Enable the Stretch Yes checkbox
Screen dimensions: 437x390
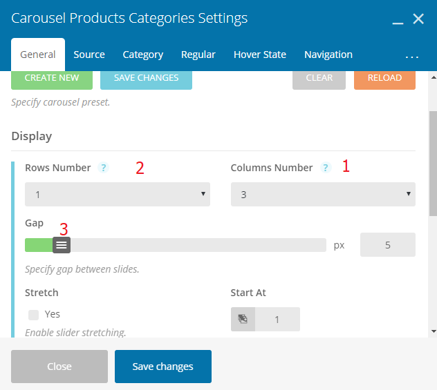[33, 315]
